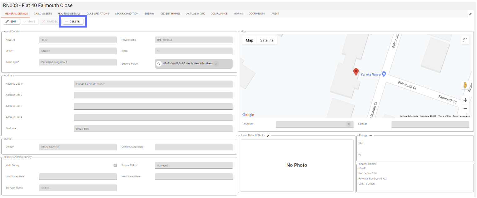Zoom in on the map
This screenshot has height=198, width=477.
(465, 100)
